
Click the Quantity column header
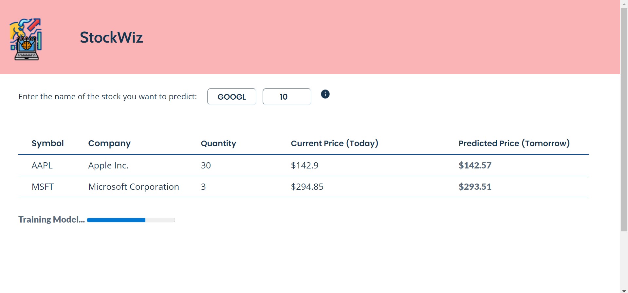pyautogui.click(x=218, y=143)
